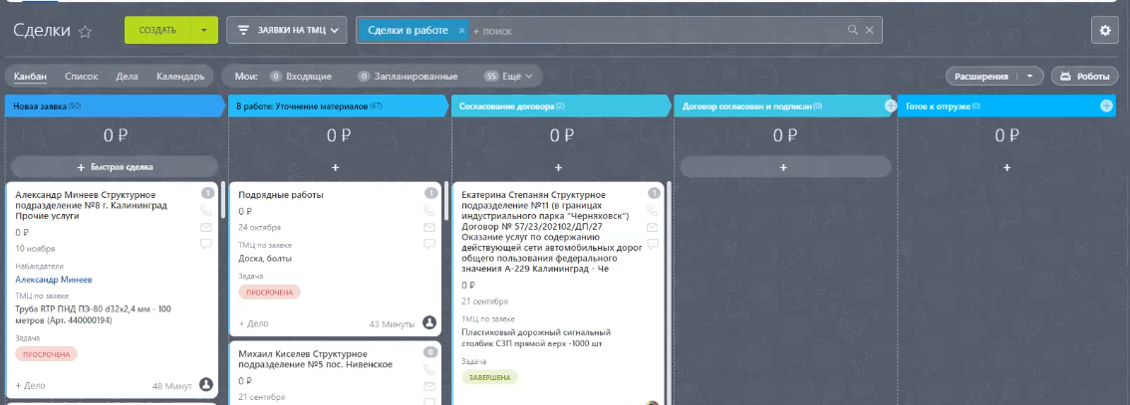Click the phone icon on Подрядные работы card

[429, 211]
